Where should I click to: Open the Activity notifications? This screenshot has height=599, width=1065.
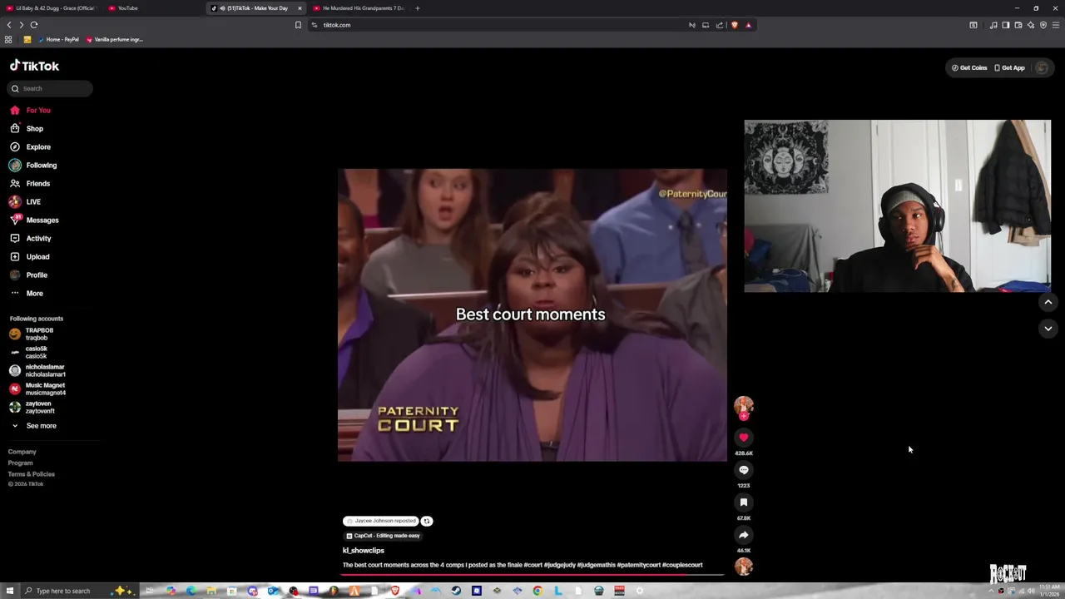tap(30, 238)
